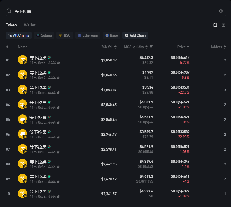
Task: Click the search magnifier icon
Action: click(9, 11)
